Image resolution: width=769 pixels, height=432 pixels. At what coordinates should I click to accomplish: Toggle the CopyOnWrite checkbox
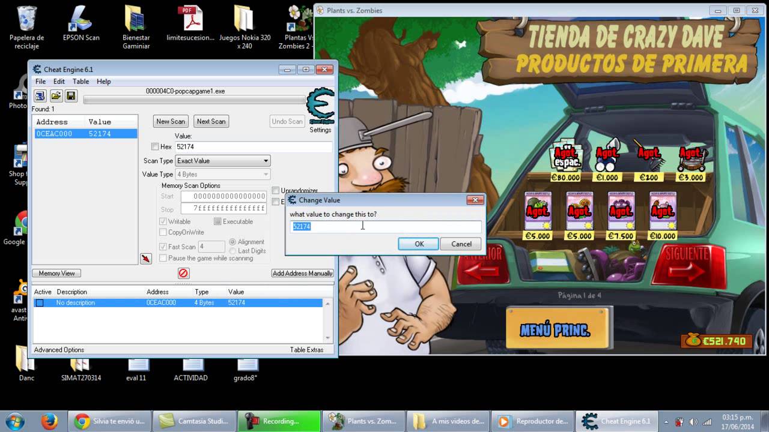(x=163, y=232)
